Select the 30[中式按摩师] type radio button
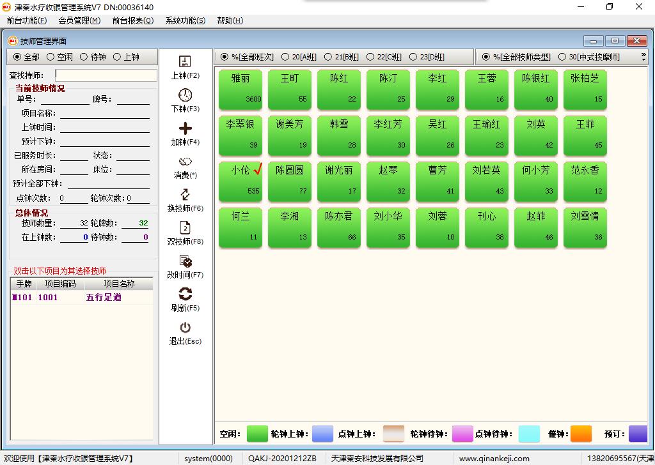The height and width of the screenshot is (465, 655). pos(562,57)
